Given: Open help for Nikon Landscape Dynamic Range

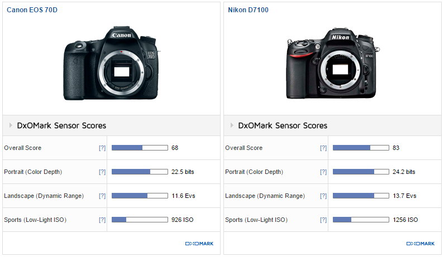Looking at the screenshot, I should pos(323,196).
